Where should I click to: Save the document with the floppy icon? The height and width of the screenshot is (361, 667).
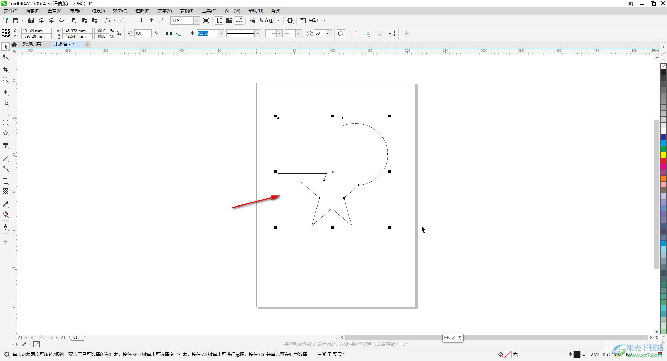point(31,20)
